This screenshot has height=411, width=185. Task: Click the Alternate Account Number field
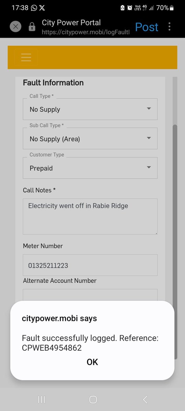[90, 295]
